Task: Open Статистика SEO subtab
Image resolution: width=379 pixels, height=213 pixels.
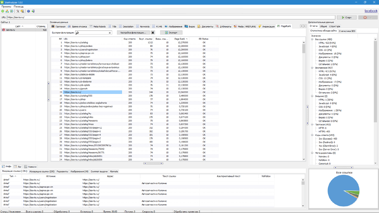Action: (x=347, y=31)
